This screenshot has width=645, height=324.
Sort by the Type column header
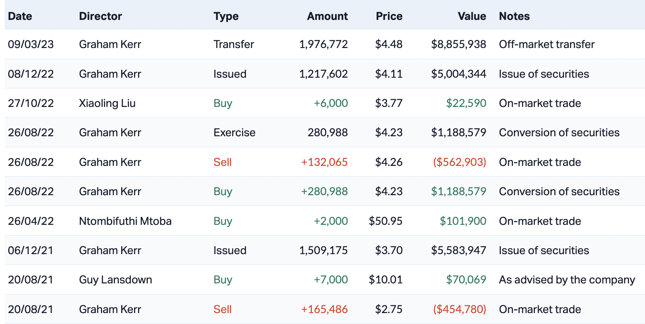[x=226, y=16]
